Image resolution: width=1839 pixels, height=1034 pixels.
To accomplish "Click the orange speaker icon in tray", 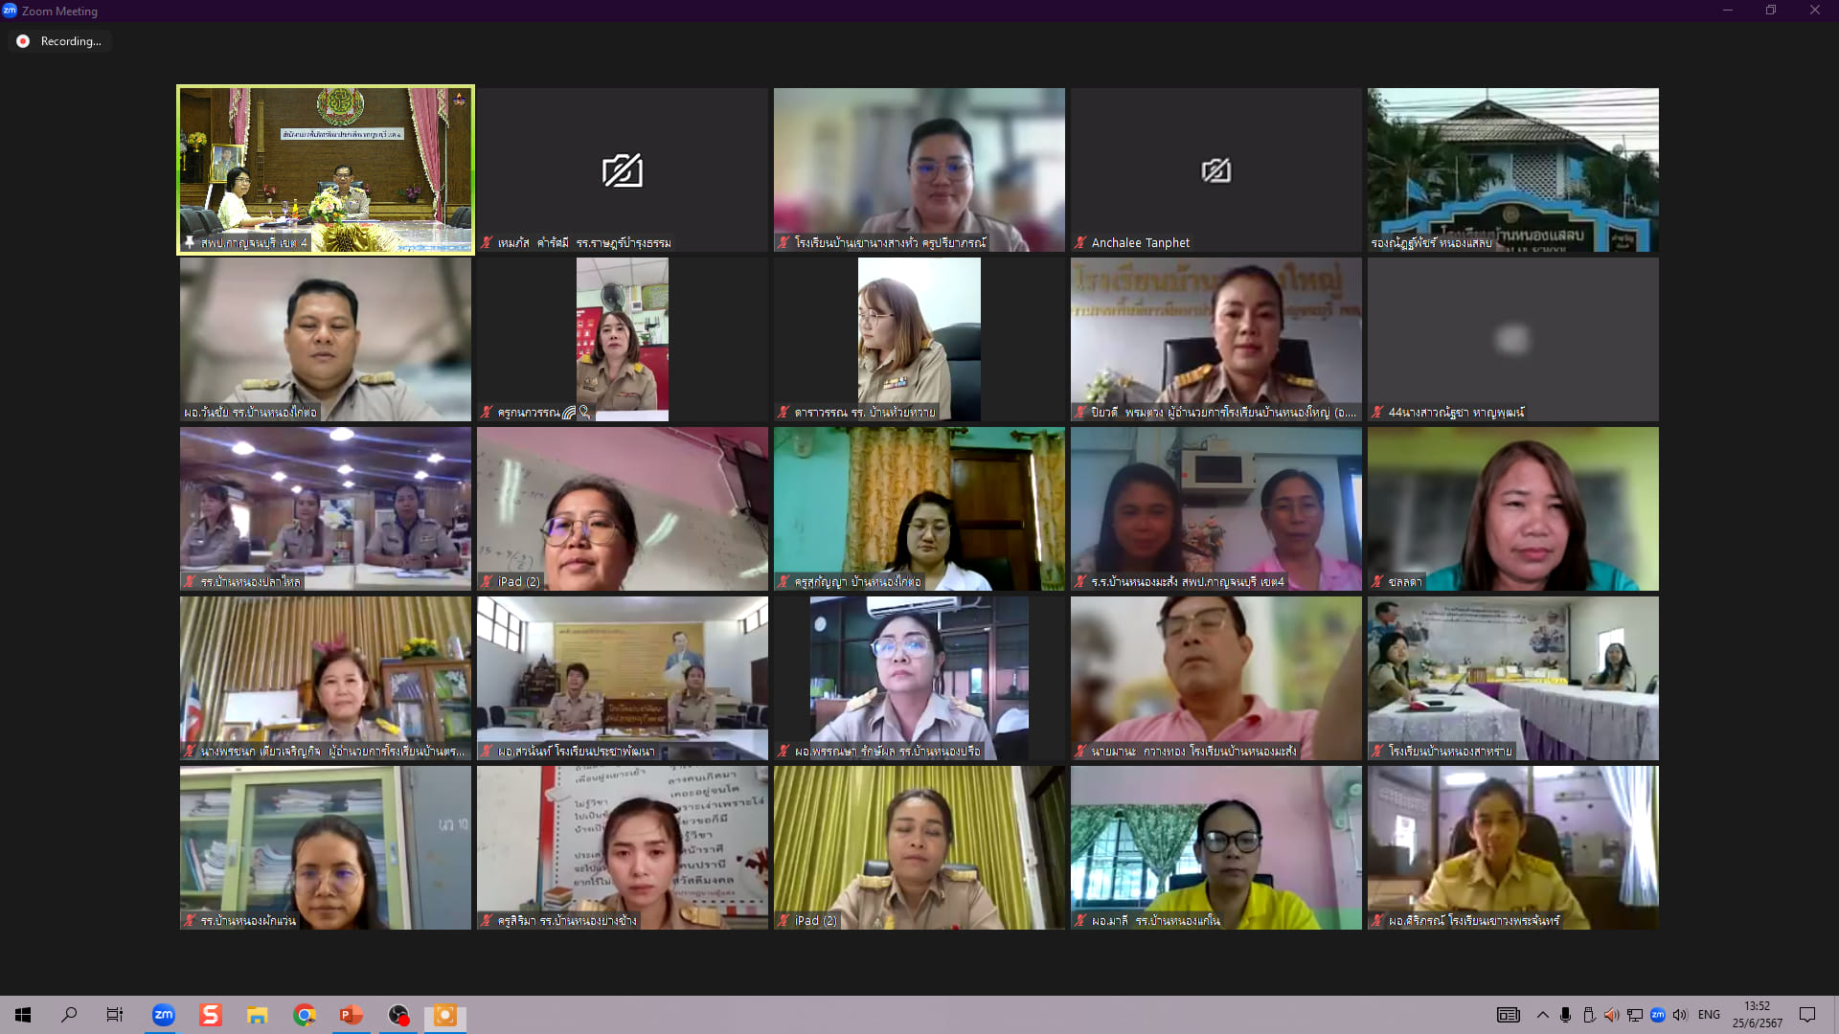I will (x=1612, y=1015).
